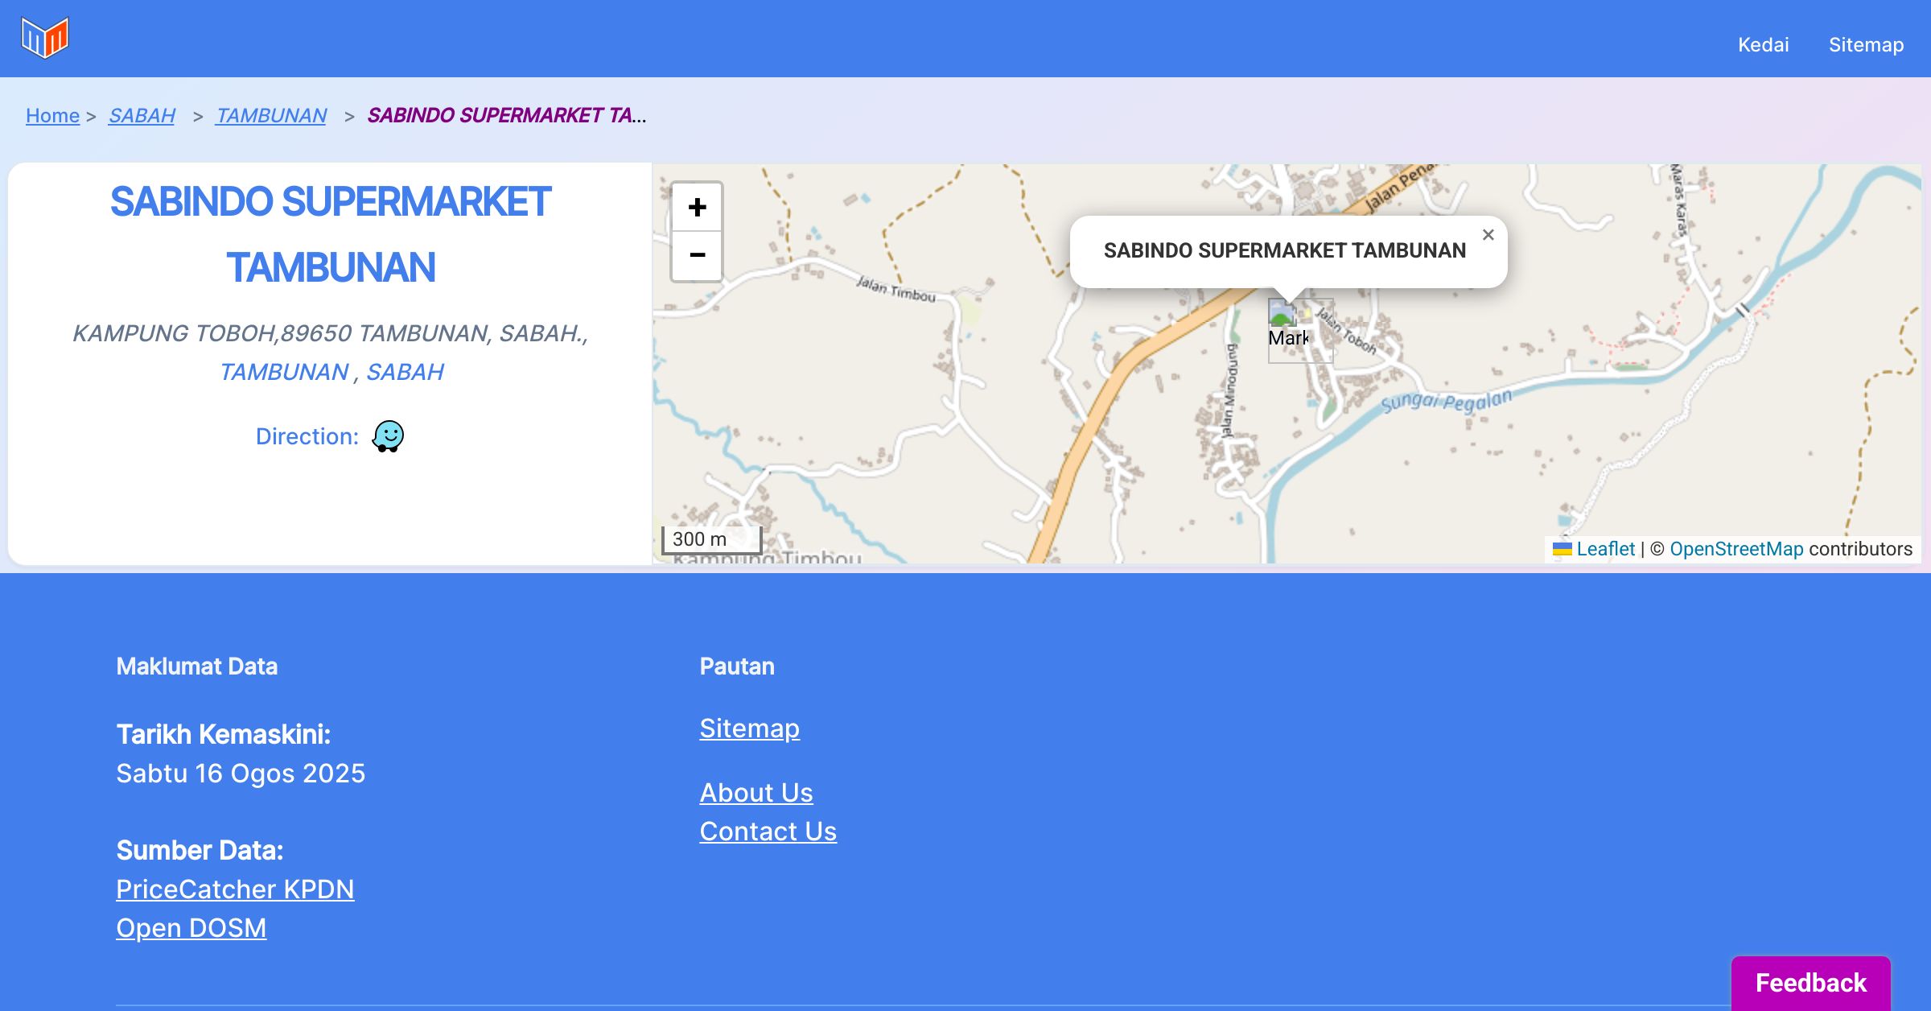This screenshot has height=1011, width=1931.
Task: Open the Leaflet attribution link
Action: point(1605,549)
